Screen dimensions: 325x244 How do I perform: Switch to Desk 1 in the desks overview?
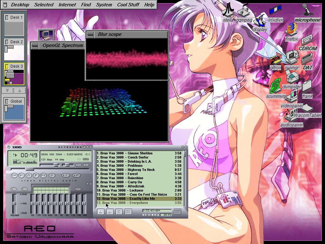14,25
